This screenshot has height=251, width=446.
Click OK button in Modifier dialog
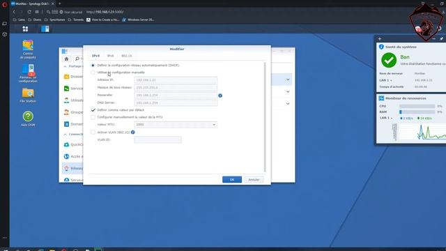point(232,180)
